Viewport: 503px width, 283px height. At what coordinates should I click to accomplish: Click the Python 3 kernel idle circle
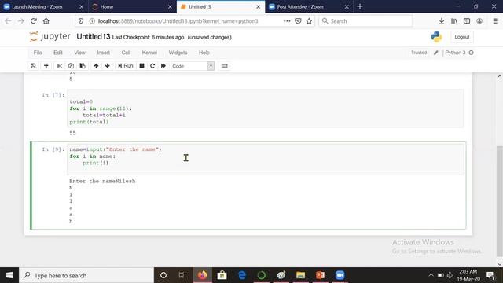[472, 53]
